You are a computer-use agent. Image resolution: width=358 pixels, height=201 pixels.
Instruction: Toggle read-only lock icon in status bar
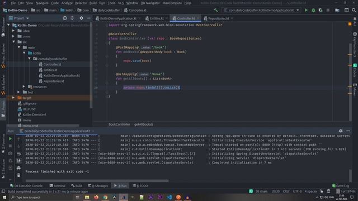322,191
